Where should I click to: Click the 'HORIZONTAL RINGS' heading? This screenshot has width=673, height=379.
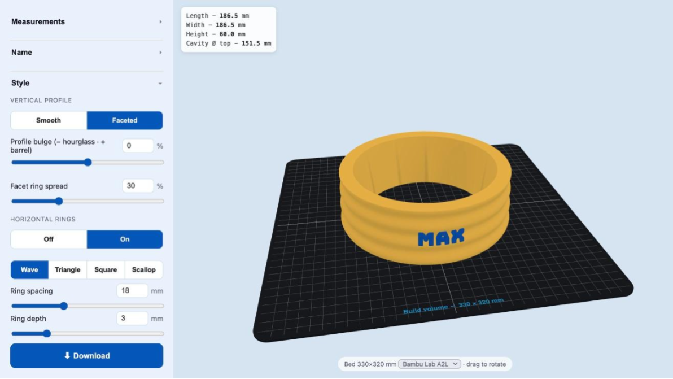click(x=43, y=219)
